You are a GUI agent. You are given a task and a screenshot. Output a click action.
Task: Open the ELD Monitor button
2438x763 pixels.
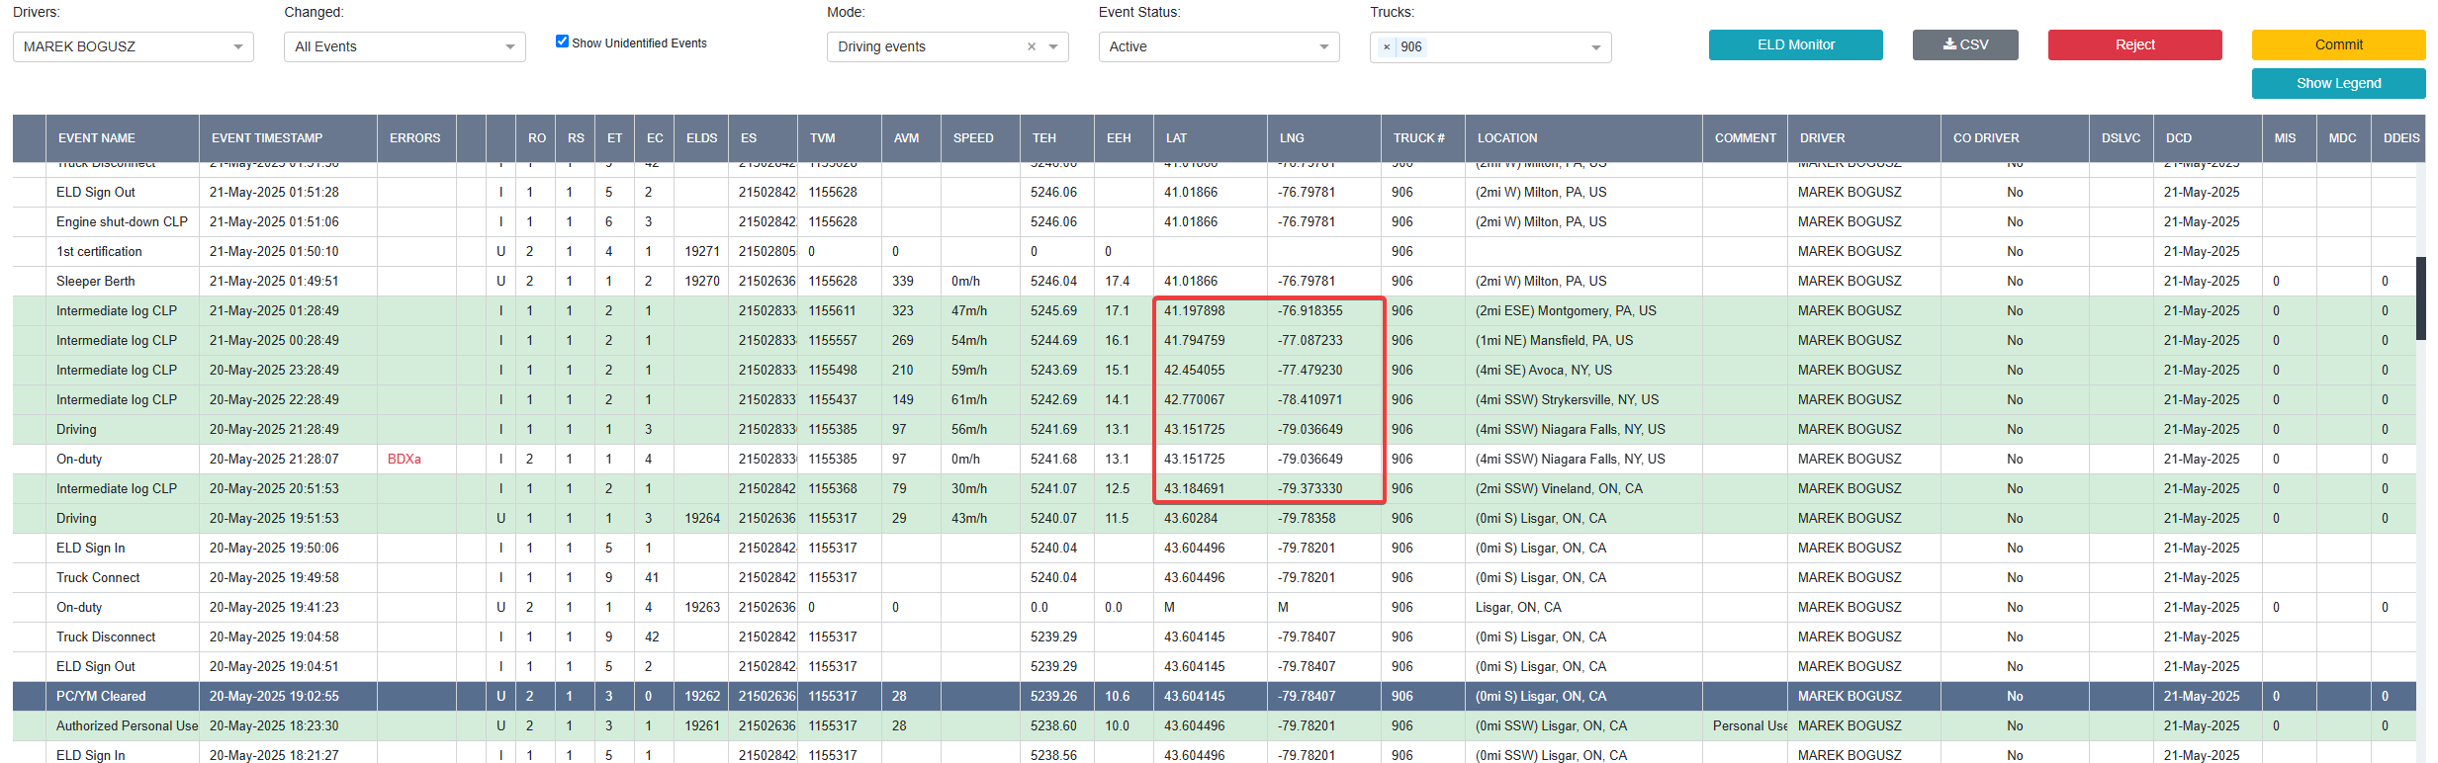pyautogui.click(x=1795, y=44)
